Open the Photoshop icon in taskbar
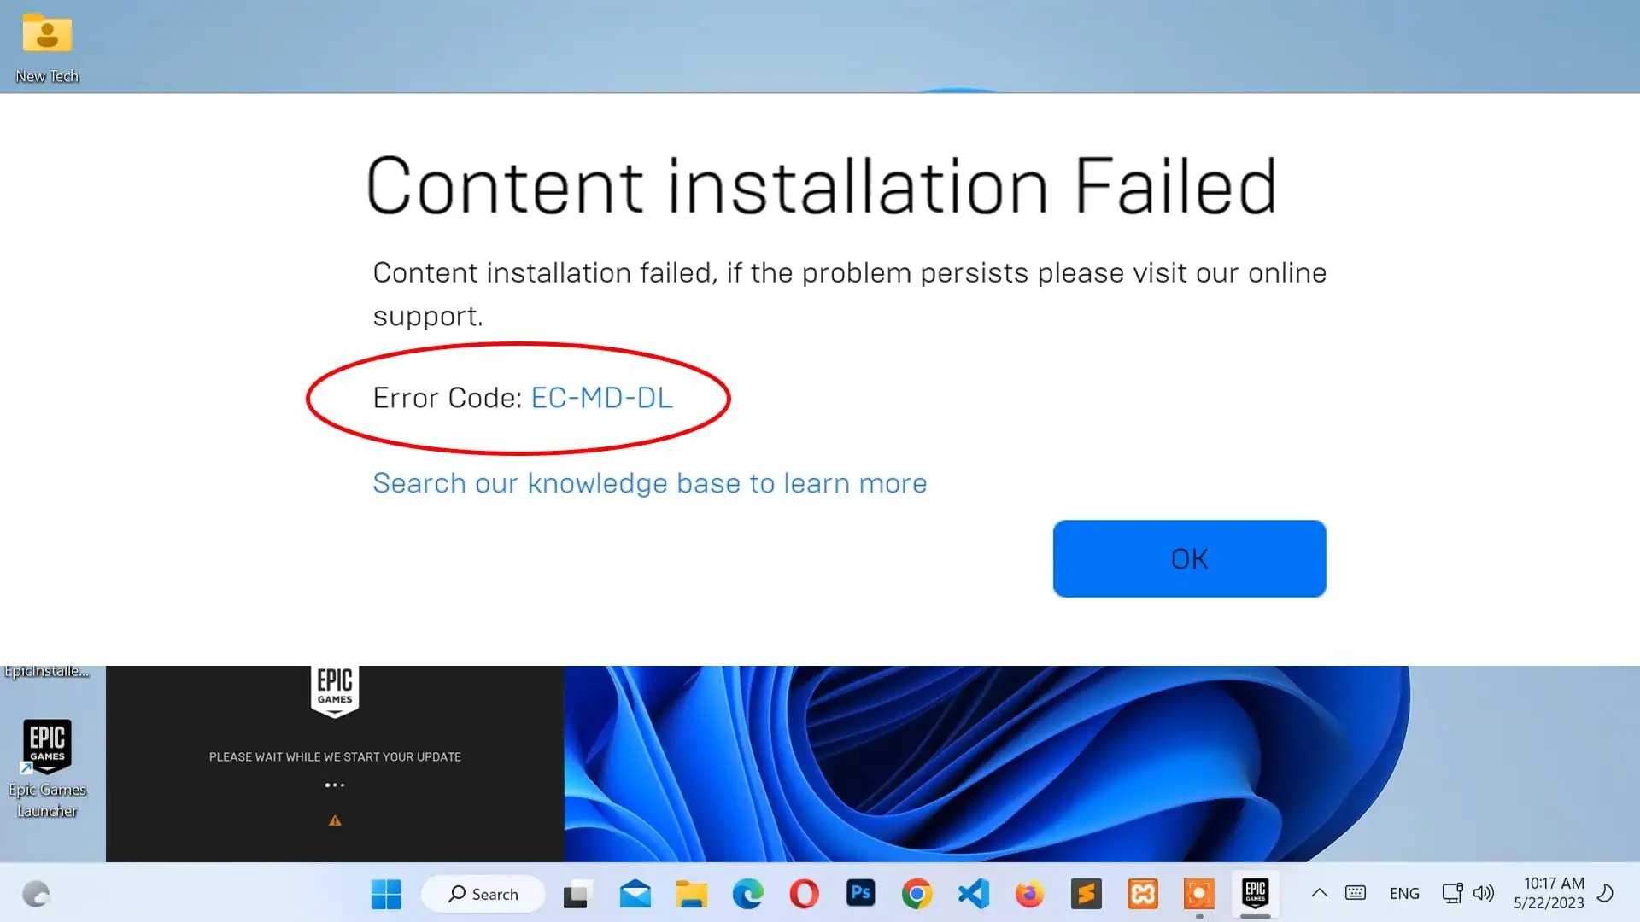 pyautogui.click(x=860, y=893)
